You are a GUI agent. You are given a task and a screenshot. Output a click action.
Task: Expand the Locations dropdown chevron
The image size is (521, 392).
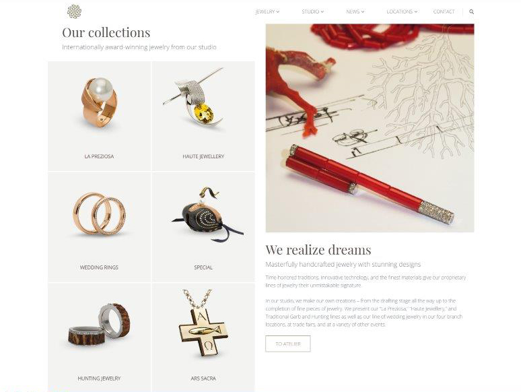tap(416, 11)
